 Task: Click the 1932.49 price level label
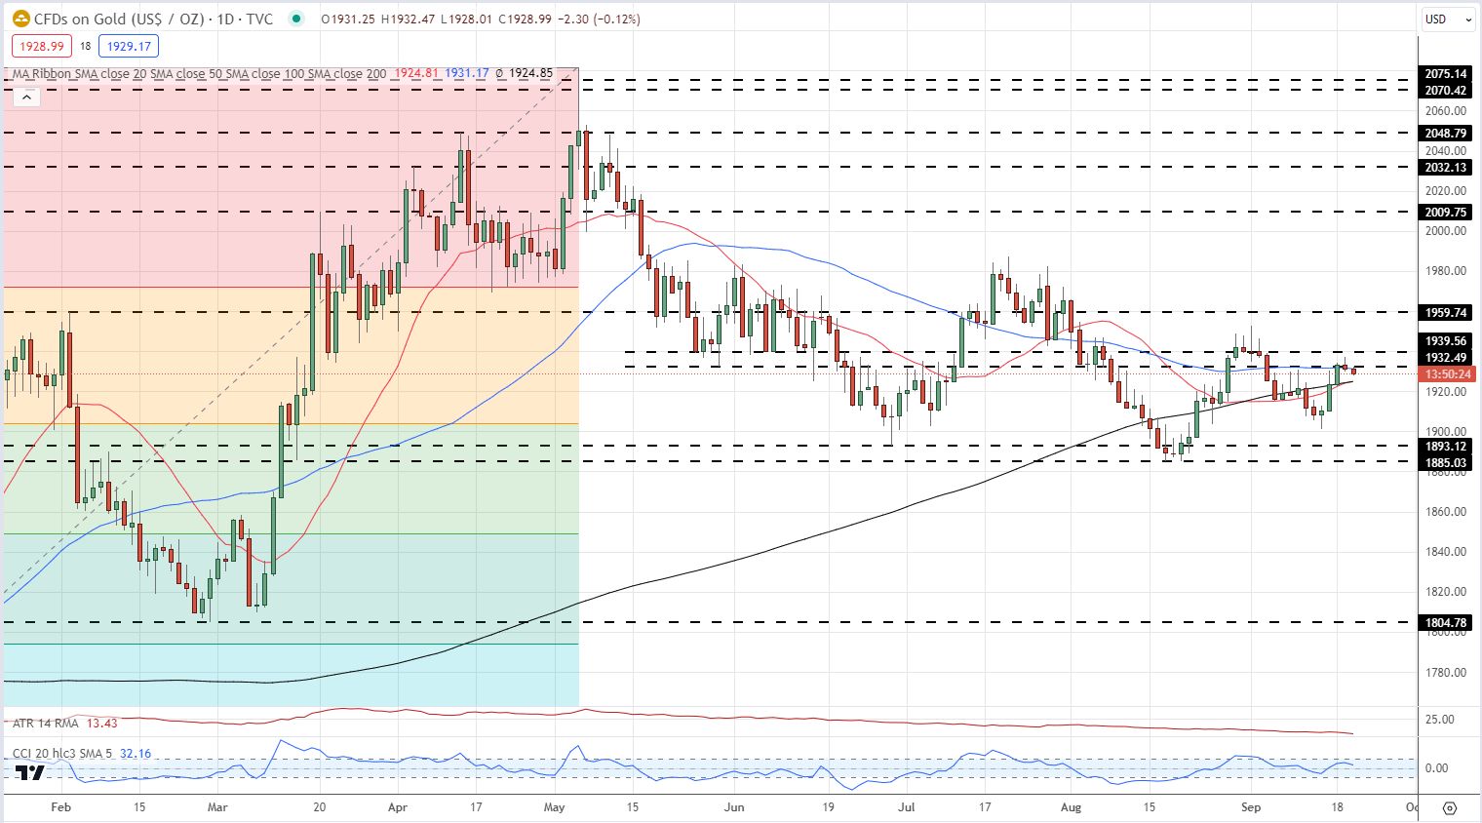(x=1446, y=357)
